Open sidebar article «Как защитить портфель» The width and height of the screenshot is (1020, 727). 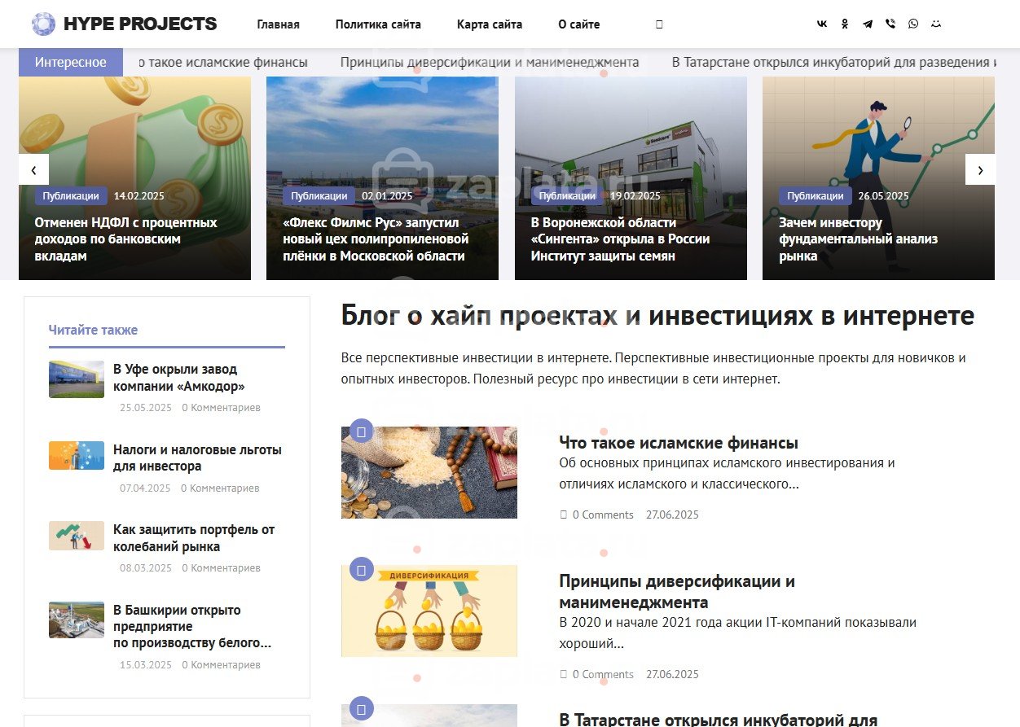pos(194,538)
